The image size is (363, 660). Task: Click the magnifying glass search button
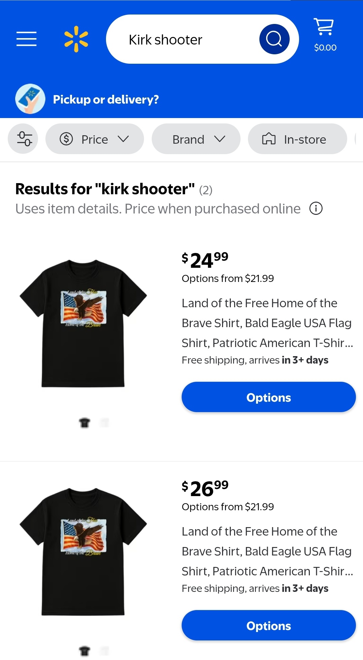point(274,39)
